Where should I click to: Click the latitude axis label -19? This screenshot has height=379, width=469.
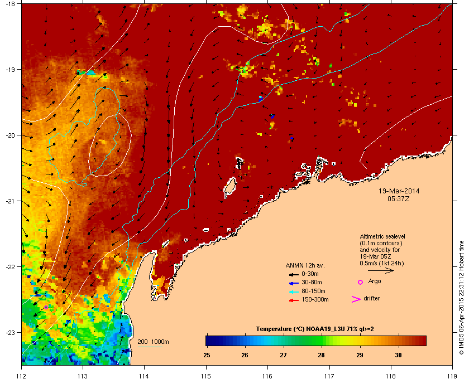tap(10, 69)
